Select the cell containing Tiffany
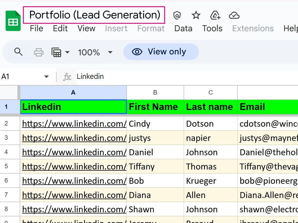298x223 pixels. pos(155,166)
